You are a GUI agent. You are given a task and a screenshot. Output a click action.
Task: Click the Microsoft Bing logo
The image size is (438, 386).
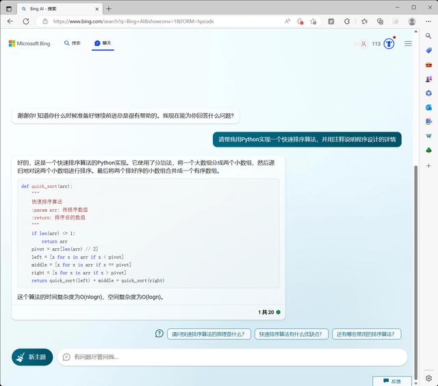[29, 43]
